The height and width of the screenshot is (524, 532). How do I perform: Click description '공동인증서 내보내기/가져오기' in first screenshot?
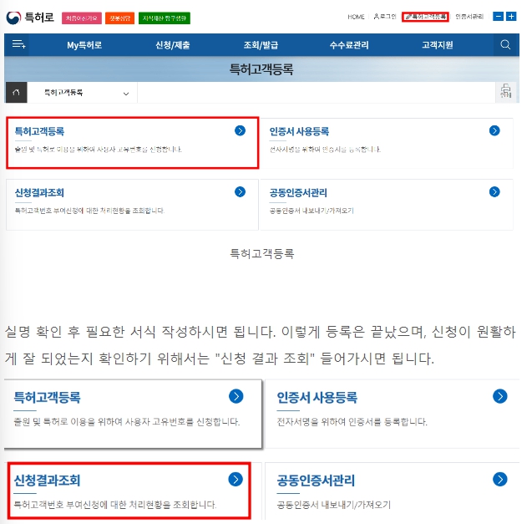[312, 211]
